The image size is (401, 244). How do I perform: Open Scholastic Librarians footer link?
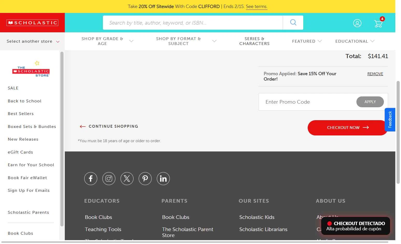pos(263,230)
